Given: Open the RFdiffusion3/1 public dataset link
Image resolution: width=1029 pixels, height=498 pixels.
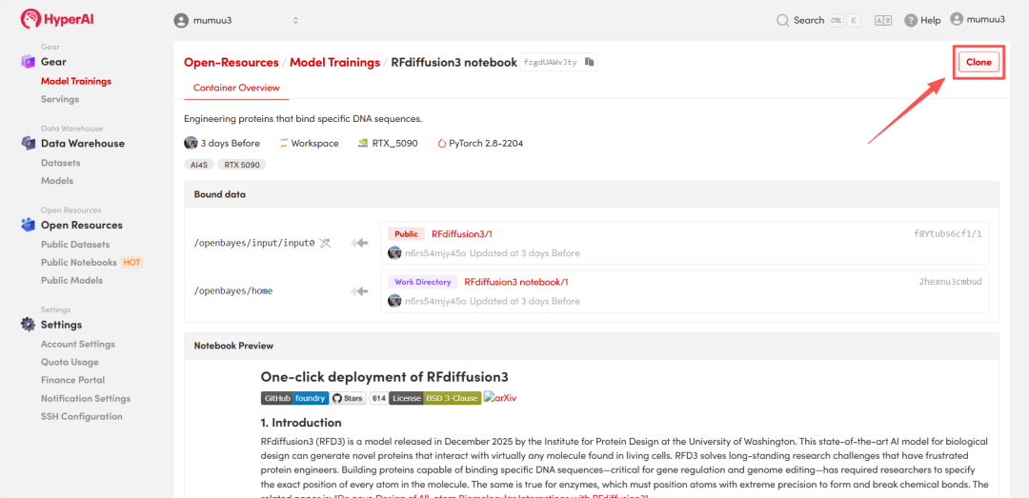Looking at the screenshot, I should pos(461,234).
